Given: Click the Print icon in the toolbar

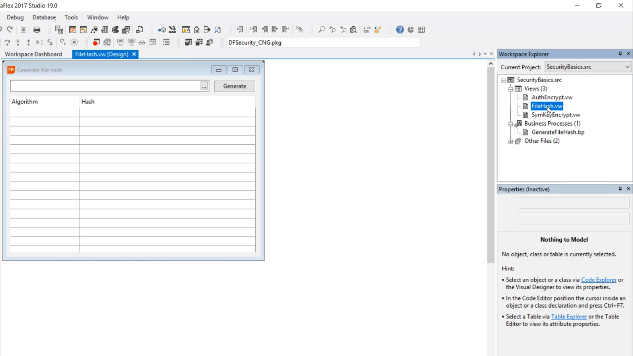Looking at the screenshot, I should (x=37, y=30).
